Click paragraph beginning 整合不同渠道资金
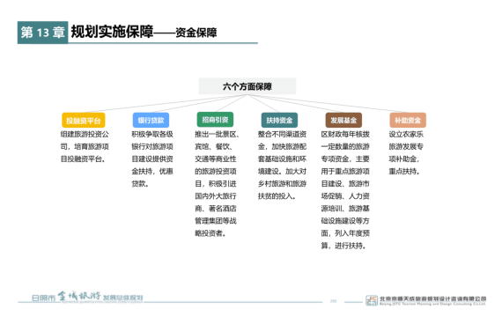The height and width of the screenshot is (317, 502). [x=282, y=165]
